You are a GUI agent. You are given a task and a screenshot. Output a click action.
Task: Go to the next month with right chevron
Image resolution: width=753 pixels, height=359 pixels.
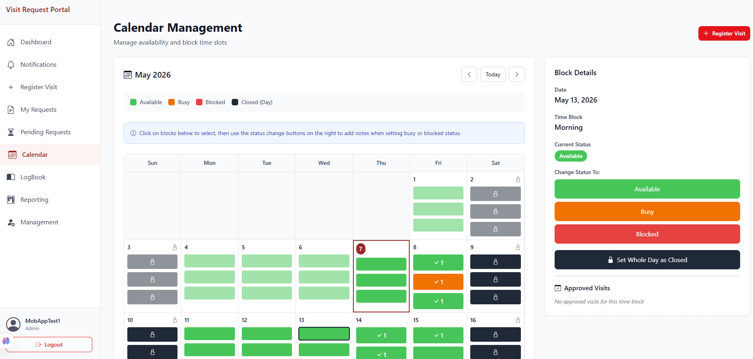click(517, 74)
